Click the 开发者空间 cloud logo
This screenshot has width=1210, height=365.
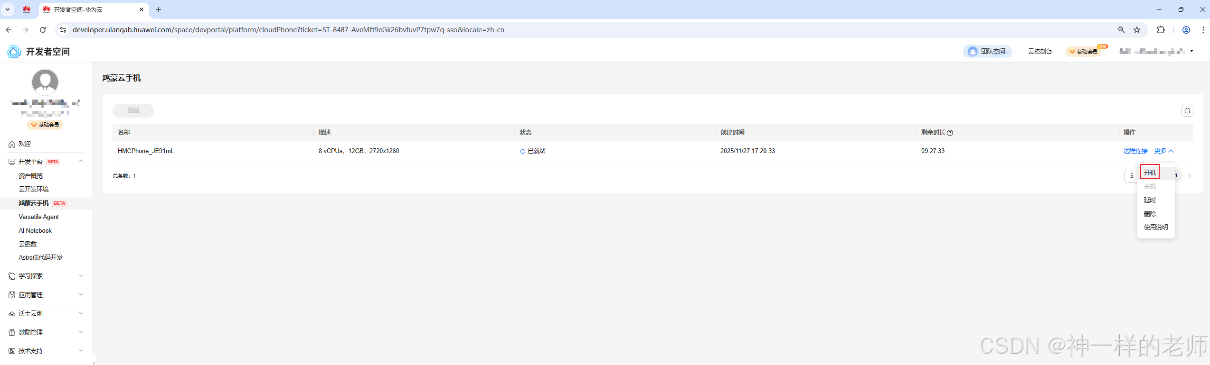pyautogui.click(x=14, y=51)
